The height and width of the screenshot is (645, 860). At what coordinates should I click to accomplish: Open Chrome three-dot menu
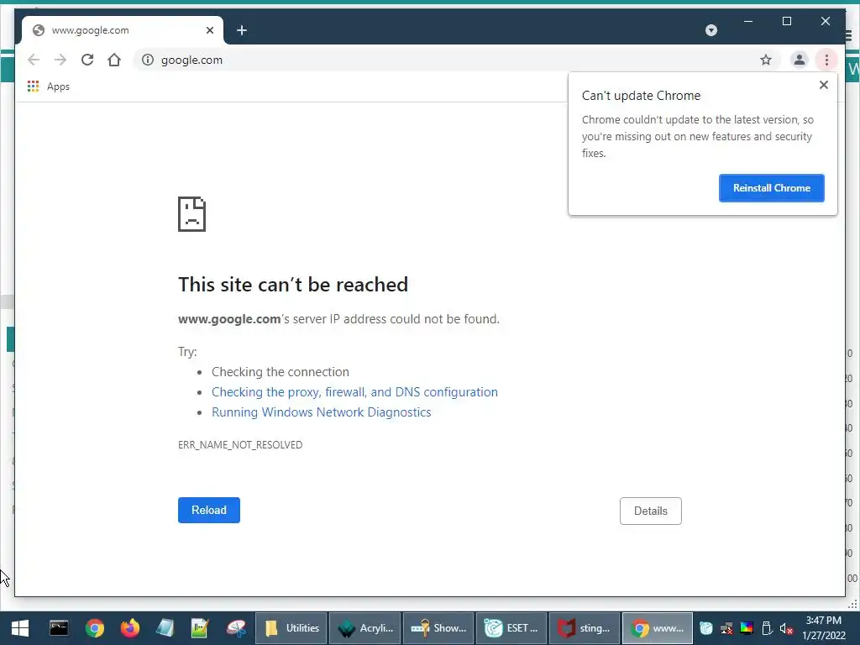pyautogui.click(x=826, y=60)
